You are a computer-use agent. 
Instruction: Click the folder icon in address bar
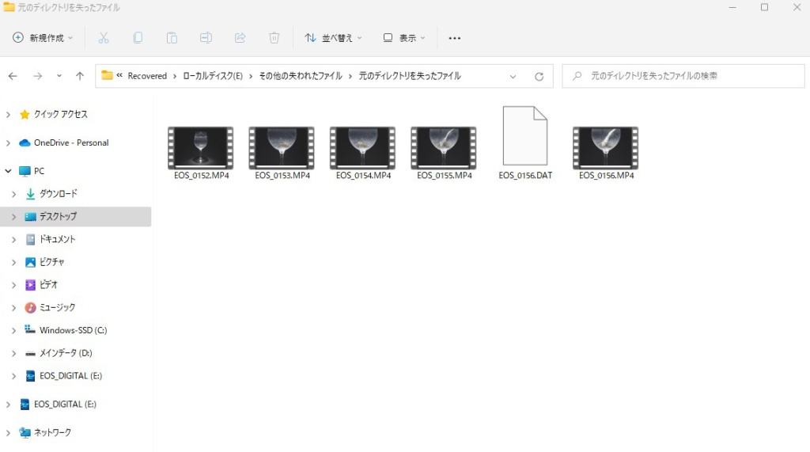[x=107, y=75]
